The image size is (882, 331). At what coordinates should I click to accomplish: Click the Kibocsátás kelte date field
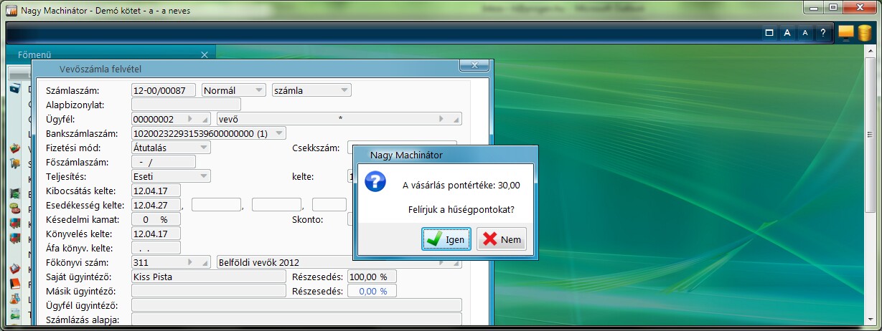[x=156, y=191]
